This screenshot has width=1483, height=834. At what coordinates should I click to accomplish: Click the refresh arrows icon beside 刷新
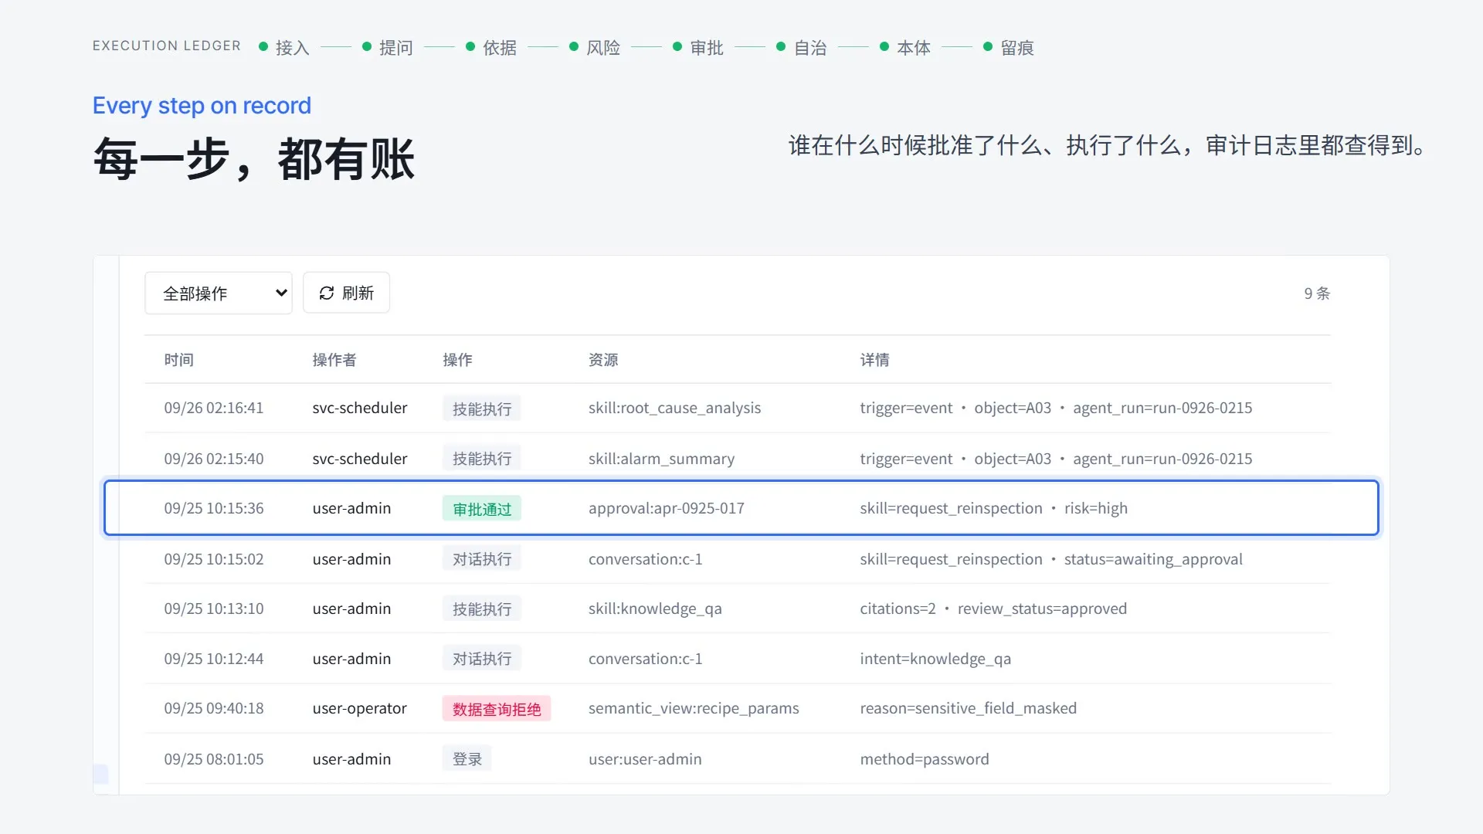[327, 293]
